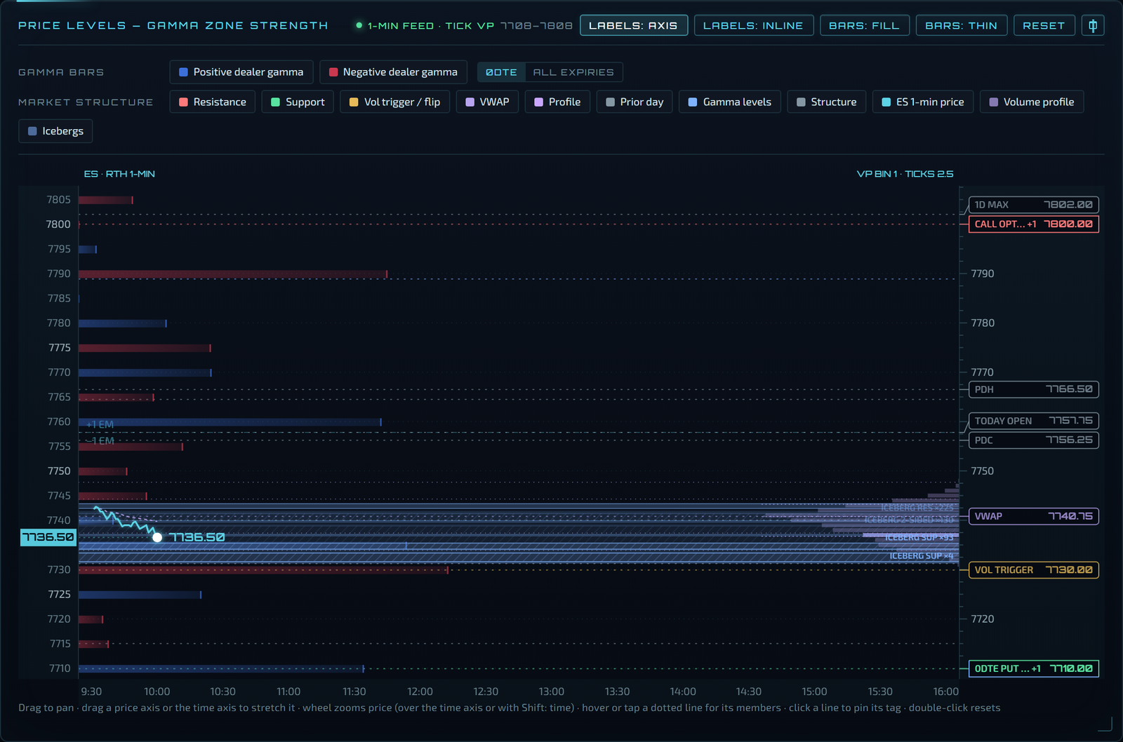
Task: Click the red gamma bar at 7730
Action: tap(263, 570)
